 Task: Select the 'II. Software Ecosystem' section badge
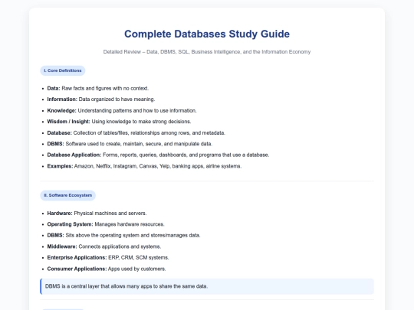click(x=68, y=195)
